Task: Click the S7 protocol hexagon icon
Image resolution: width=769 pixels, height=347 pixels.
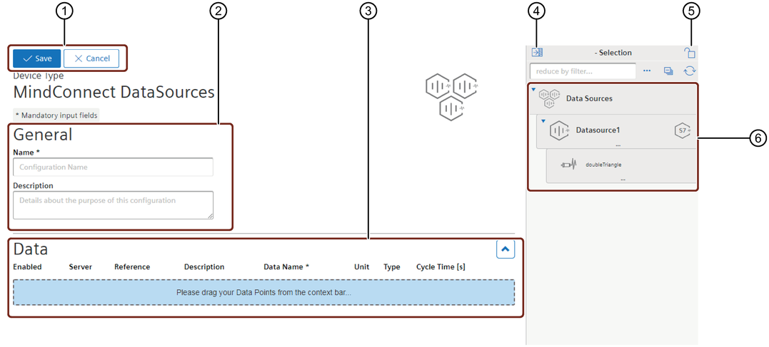Action: [x=683, y=130]
